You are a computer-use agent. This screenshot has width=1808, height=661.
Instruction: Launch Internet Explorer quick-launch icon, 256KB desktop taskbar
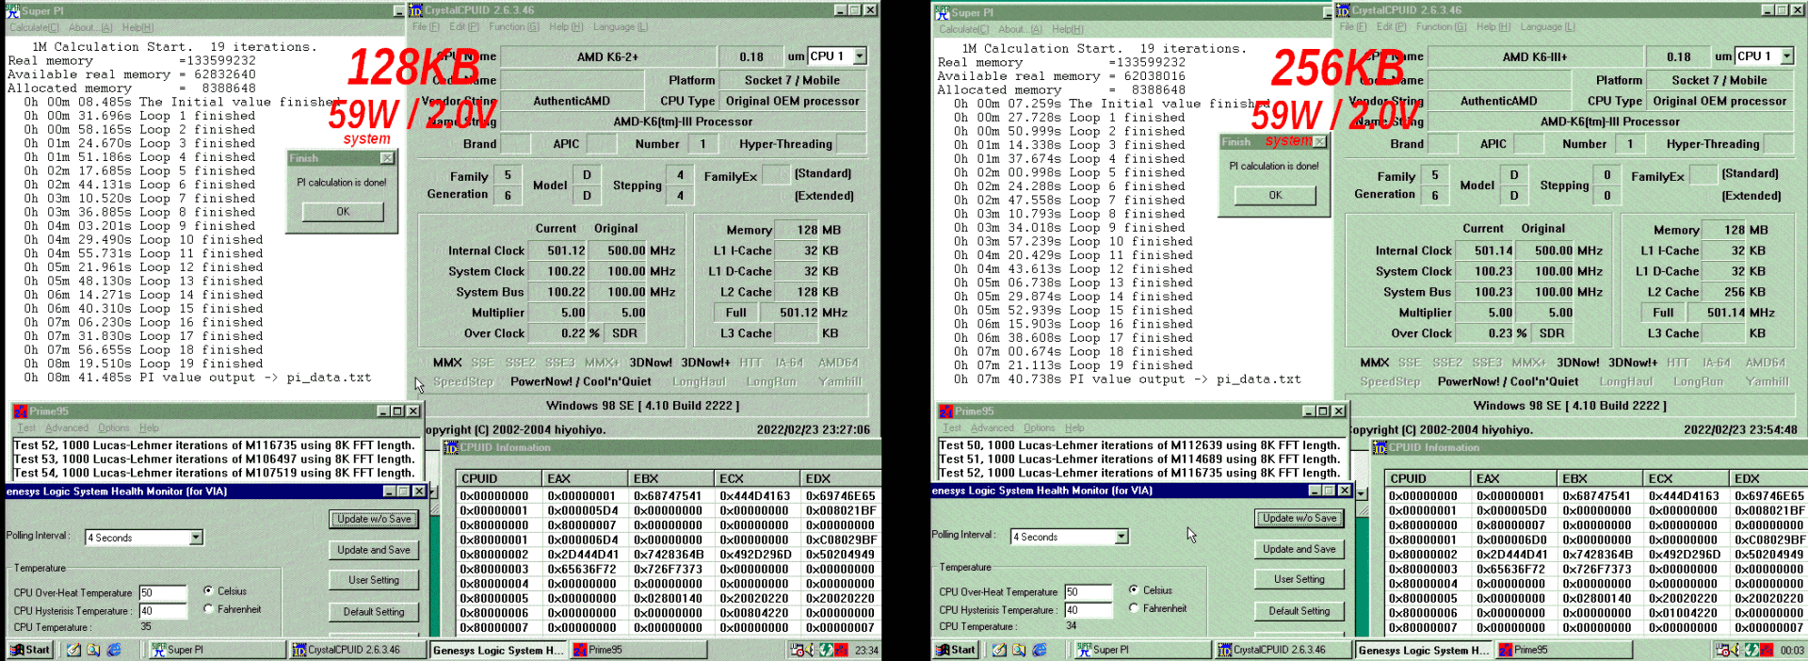click(1040, 650)
